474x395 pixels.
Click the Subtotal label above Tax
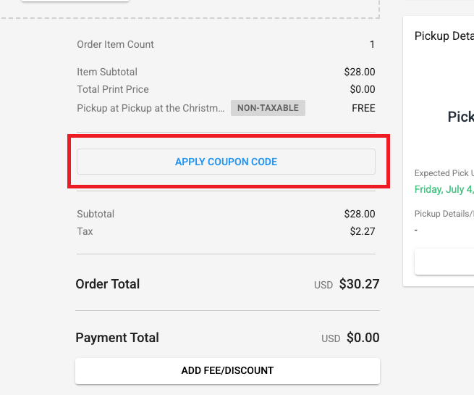[x=96, y=214]
